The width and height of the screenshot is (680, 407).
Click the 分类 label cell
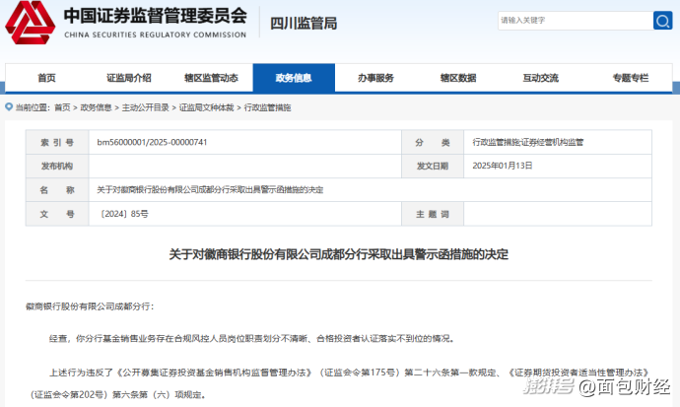click(433, 142)
